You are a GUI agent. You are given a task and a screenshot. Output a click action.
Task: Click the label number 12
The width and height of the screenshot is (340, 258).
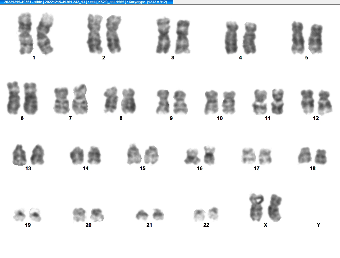(316, 119)
